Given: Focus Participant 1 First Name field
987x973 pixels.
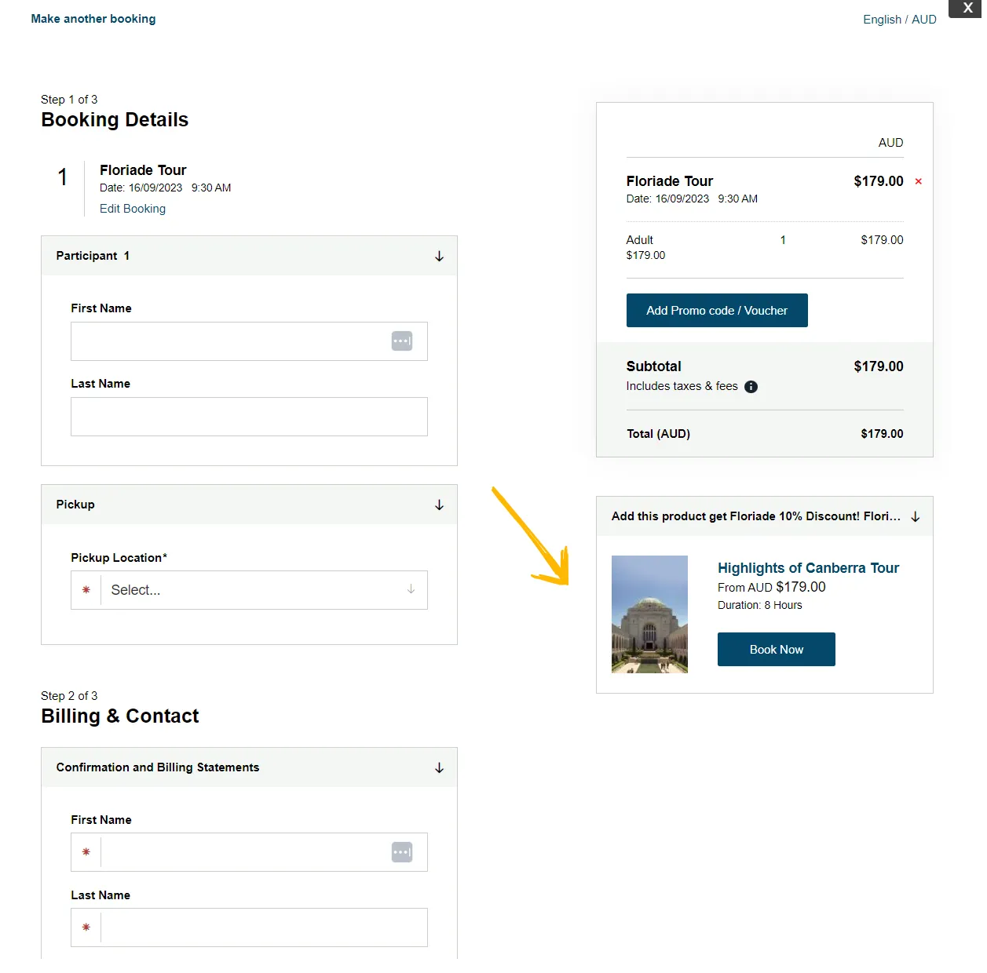Looking at the screenshot, I should (249, 341).
